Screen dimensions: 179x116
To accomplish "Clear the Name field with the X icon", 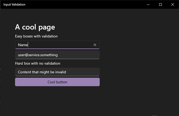I will point(95,45).
